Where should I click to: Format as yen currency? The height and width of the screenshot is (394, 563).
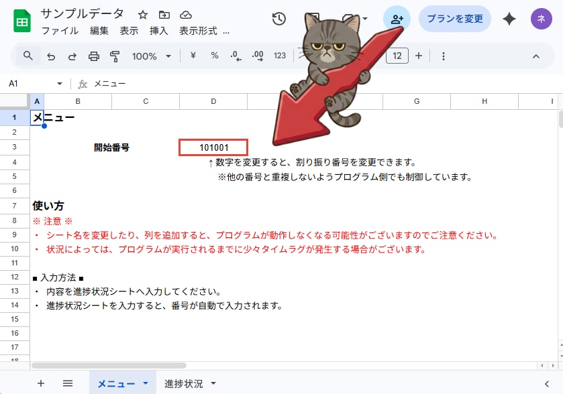[x=193, y=56]
